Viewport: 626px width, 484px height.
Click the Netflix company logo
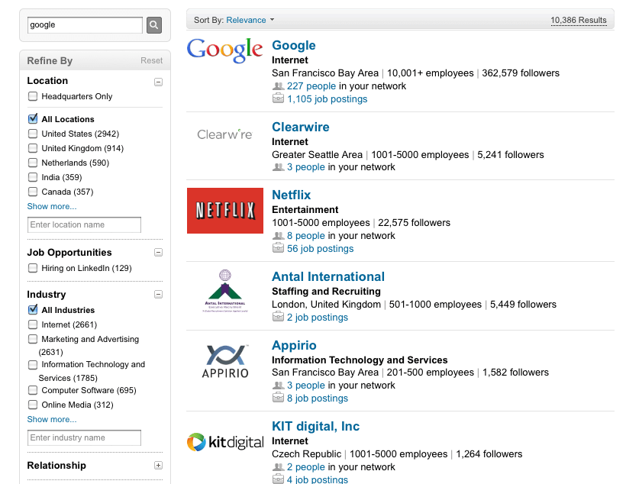click(x=225, y=211)
